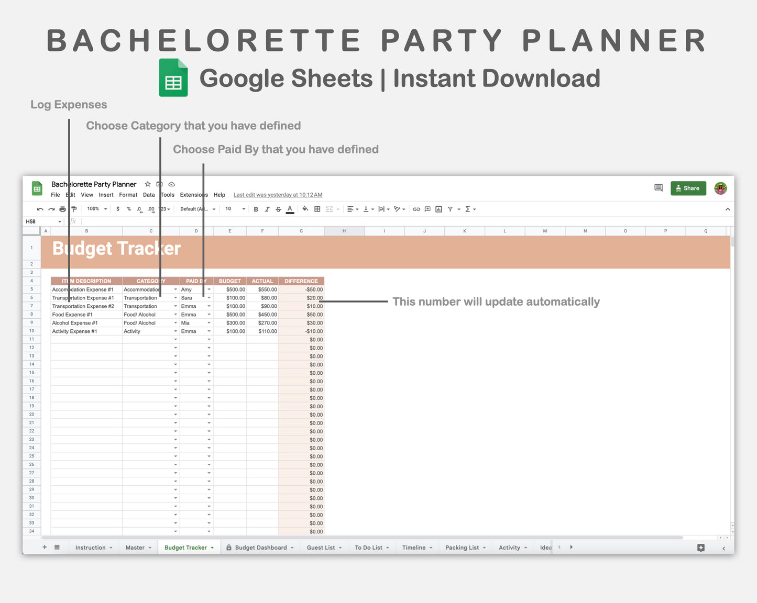Open the Paid By dropdown showing Mia
757x603 pixels.
click(209, 322)
